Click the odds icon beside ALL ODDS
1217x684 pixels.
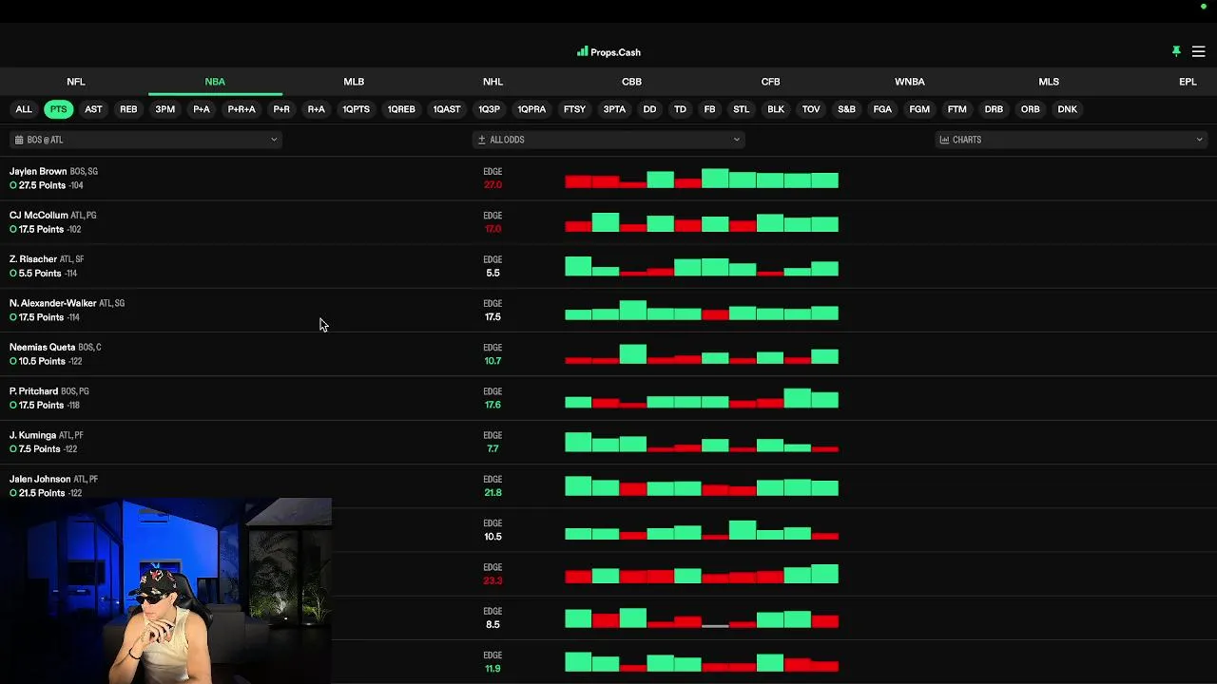click(x=482, y=140)
